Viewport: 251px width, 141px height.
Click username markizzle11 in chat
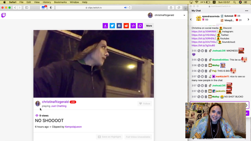tap(222, 76)
